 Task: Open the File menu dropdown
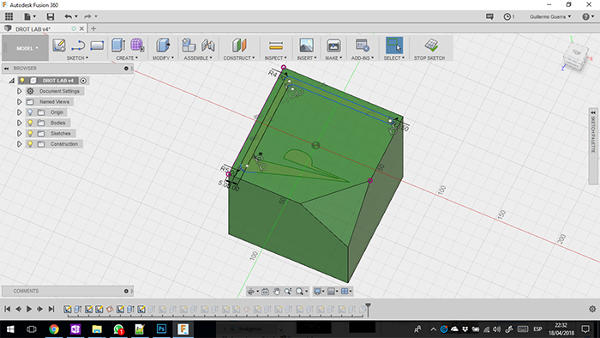pyautogui.click(x=29, y=16)
